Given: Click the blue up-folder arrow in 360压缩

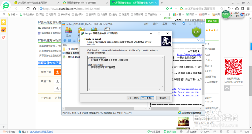Looking at the screenshot, I should 65,40.
